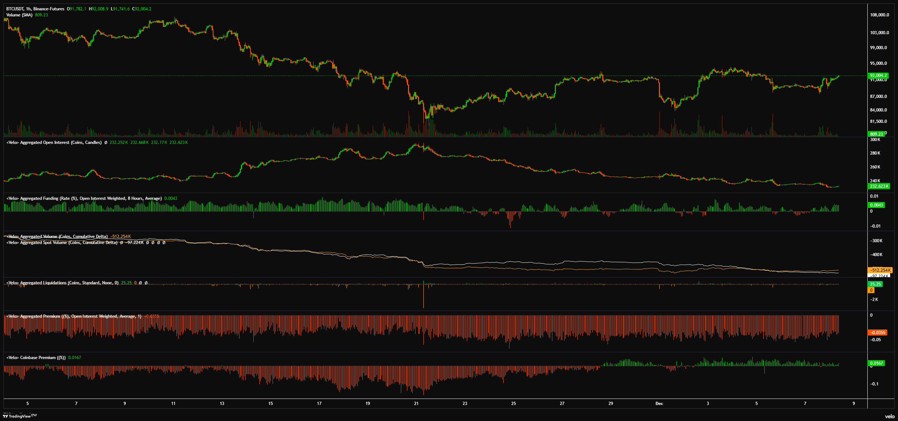Click the 108,000.0 label on price scale

click(879, 15)
